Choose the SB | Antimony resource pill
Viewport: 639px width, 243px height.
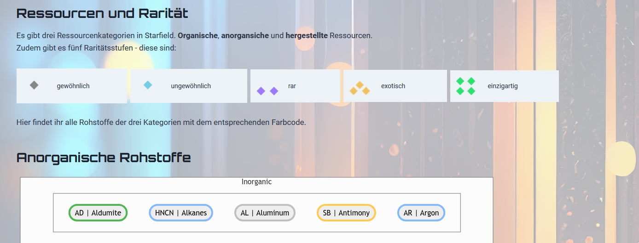tap(346, 213)
